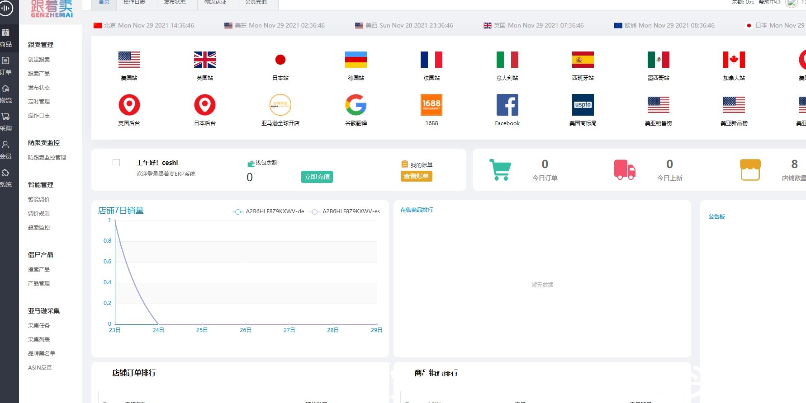Click the circular icon above 商品
806x403 pixels.
tap(6, 9)
